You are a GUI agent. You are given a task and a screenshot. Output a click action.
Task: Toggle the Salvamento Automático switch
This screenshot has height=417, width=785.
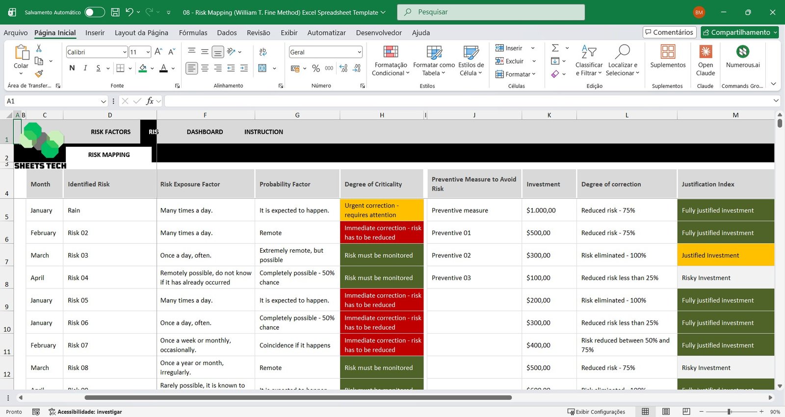[x=94, y=12]
